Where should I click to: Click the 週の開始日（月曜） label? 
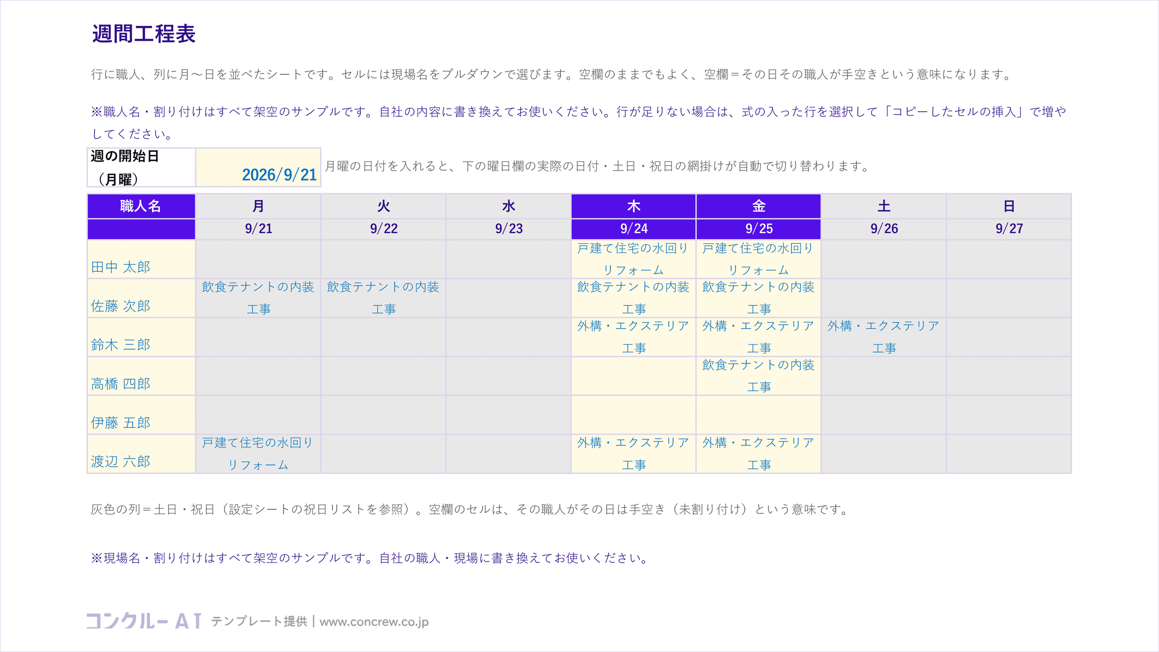click(141, 167)
